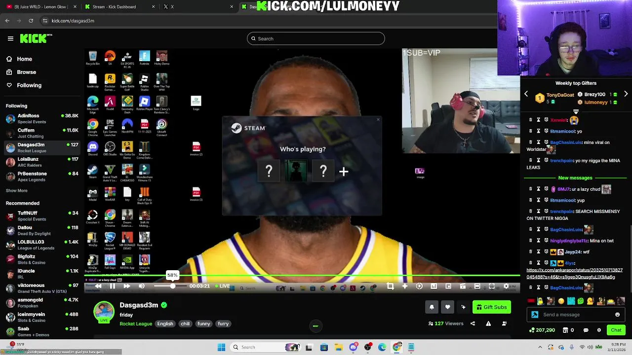Toggle theater mode in player

coord(477,286)
